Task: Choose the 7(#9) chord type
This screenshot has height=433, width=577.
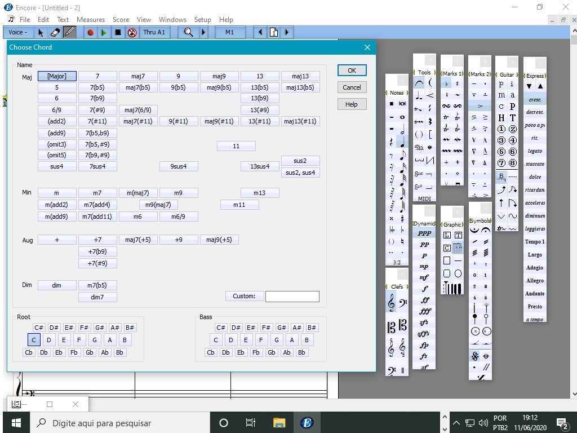Action: click(x=97, y=110)
